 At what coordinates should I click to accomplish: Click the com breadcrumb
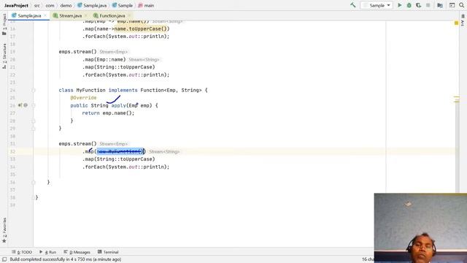[x=50, y=5]
